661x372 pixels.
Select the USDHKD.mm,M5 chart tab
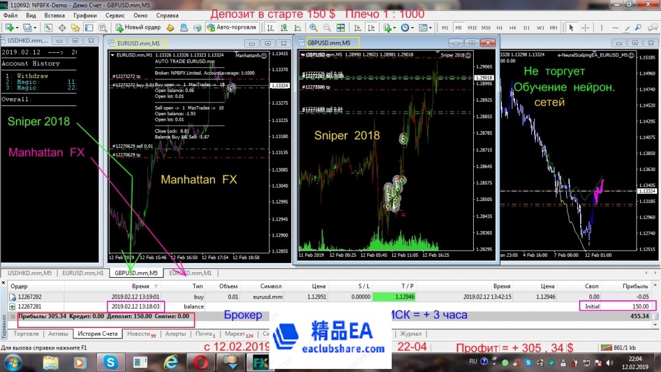pos(29,273)
